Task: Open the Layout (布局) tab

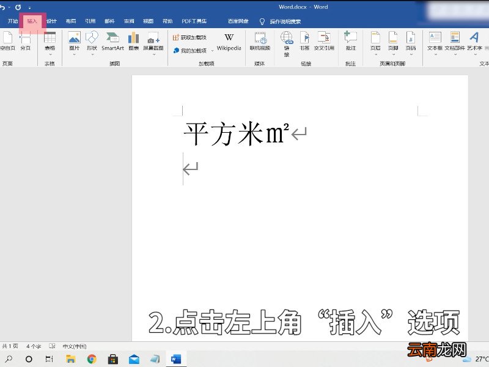Action: point(71,21)
